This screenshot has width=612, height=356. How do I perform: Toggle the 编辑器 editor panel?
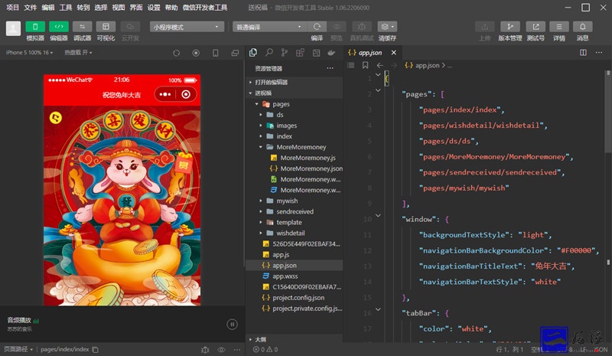click(59, 27)
